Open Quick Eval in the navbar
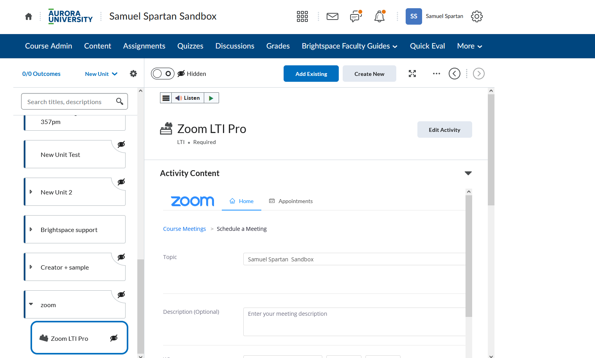The width and height of the screenshot is (595, 358). tap(428, 46)
